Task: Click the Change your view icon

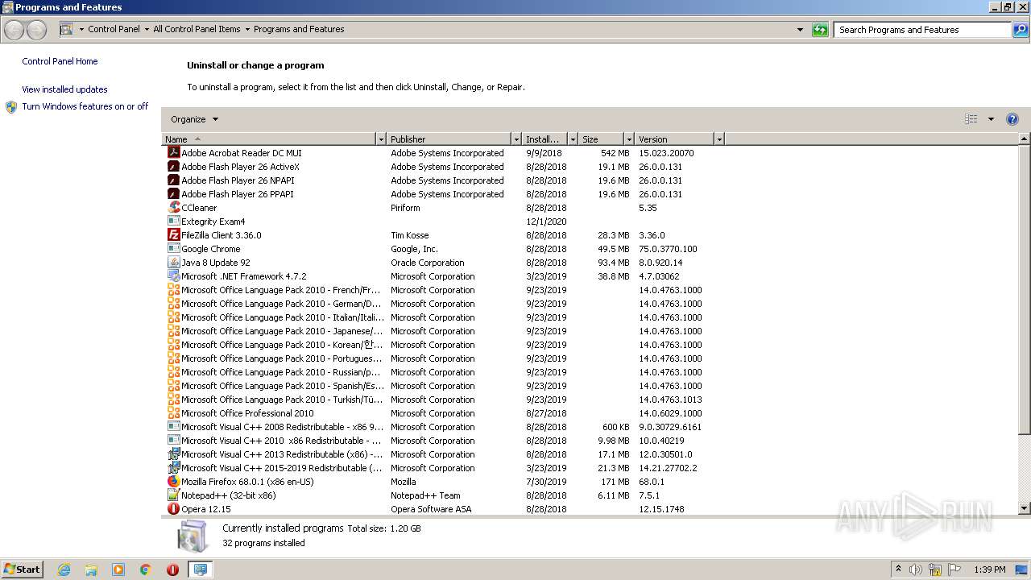Action: coord(971,119)
